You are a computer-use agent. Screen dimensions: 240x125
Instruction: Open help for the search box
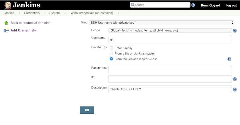pos(193,5)
